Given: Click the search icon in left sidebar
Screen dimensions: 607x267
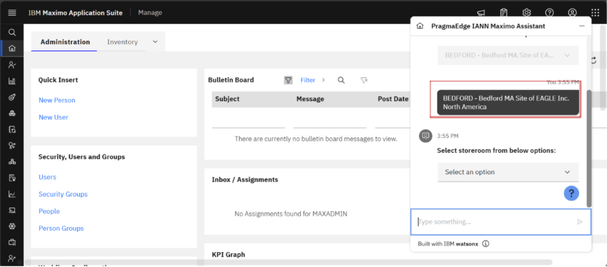Looking at the screenshot, I should [12, 32].
